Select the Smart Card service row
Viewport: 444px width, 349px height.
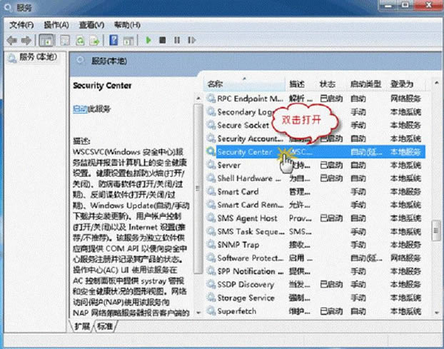315,191
